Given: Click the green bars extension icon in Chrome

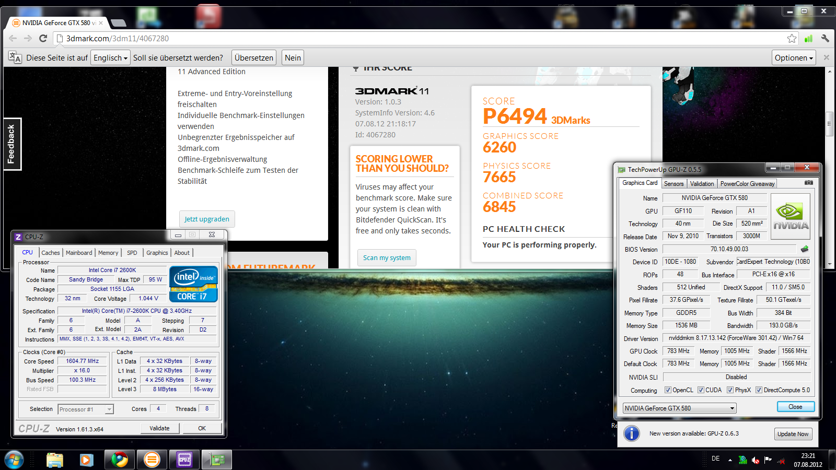Looking at the screenshot, I should click(809, 38).
